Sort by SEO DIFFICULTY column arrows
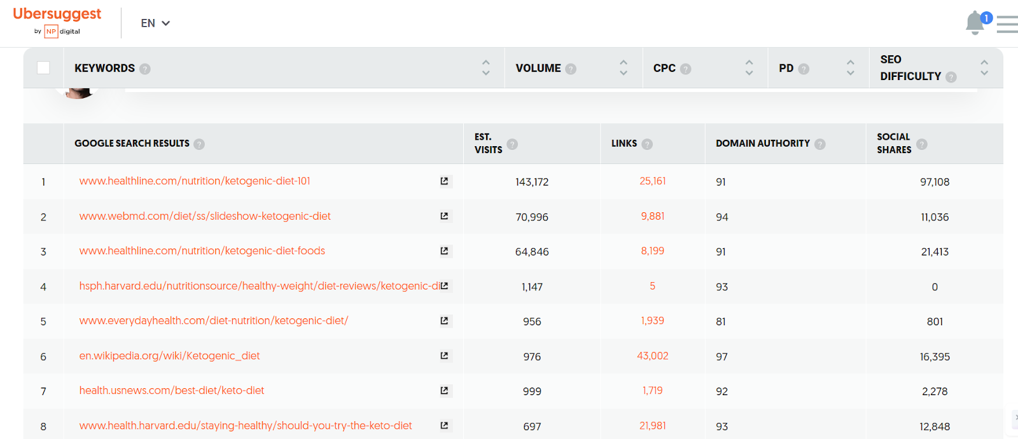This screenshot has height=439, width=1018. click(984, 67)
